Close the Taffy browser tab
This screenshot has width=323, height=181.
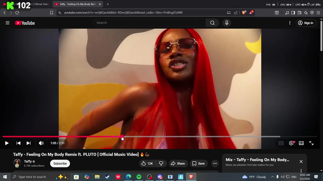(100, 4)
